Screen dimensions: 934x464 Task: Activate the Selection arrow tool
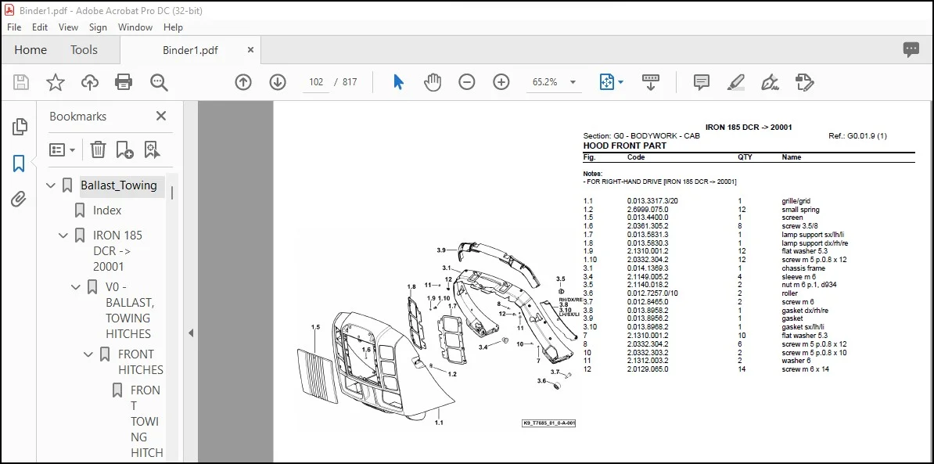[x=398, y=82]
